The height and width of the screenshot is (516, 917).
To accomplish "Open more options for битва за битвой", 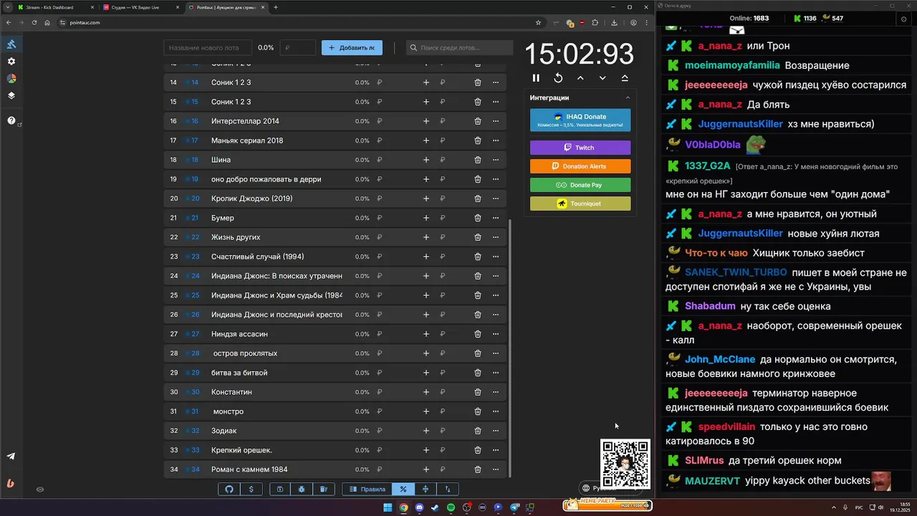I will click(496, 373).
